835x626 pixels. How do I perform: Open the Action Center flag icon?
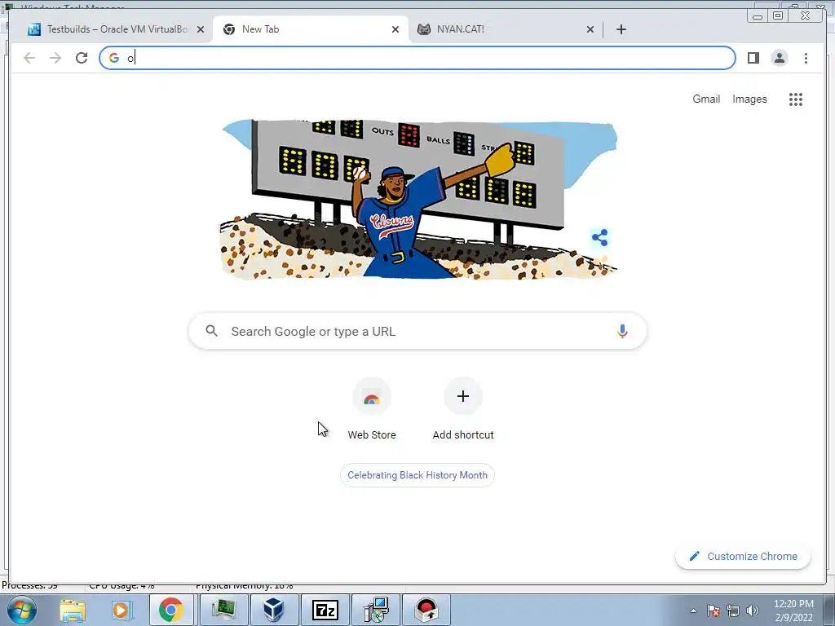tap(714, 611)
